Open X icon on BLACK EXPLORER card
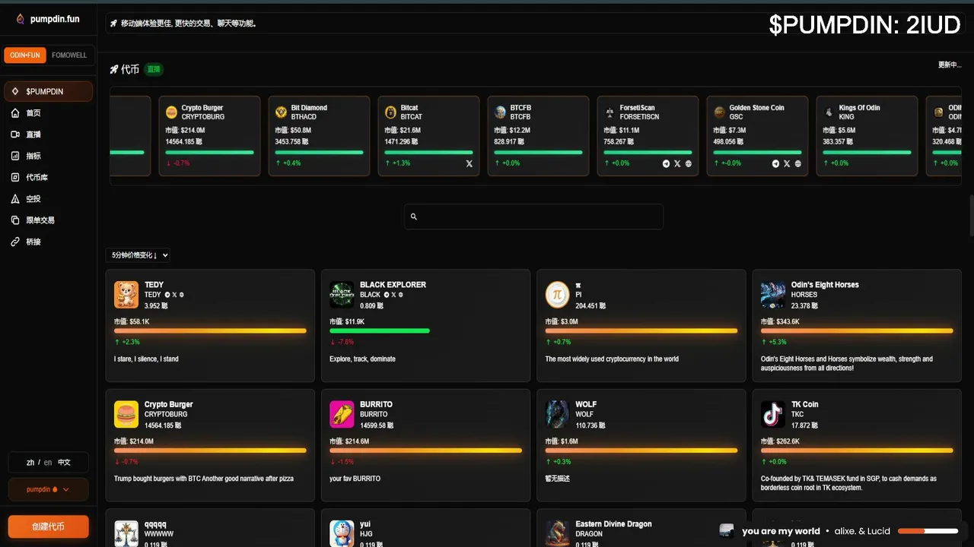This screenshot has width=974, height=547. coord(393,295)
